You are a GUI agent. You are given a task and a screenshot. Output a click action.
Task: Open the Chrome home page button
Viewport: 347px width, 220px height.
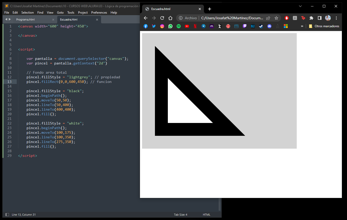coord(170,18)
